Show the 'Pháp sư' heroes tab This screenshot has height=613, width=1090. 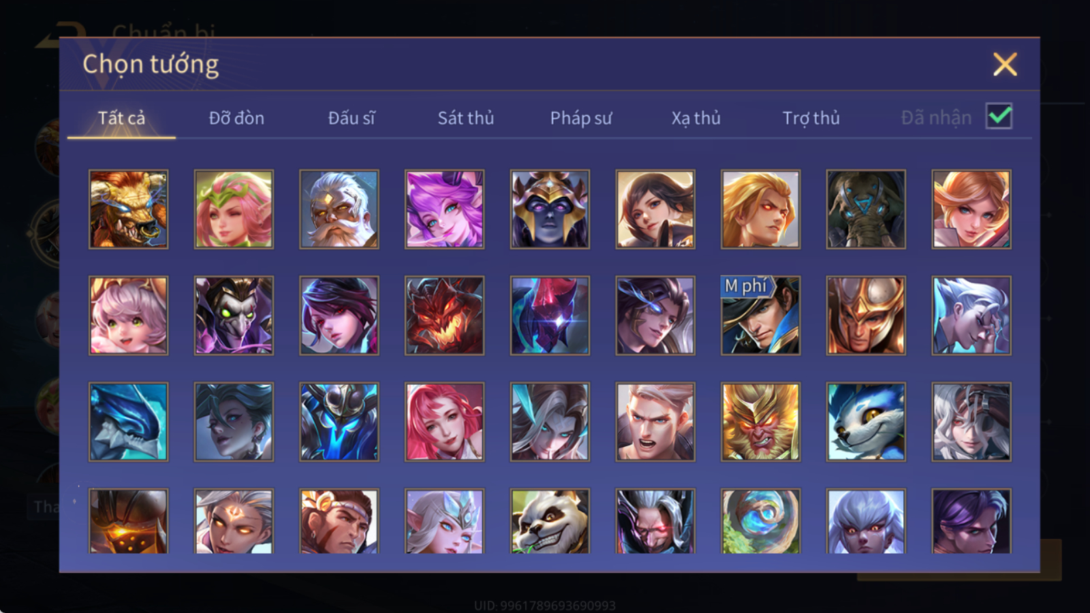click(580, 118)
